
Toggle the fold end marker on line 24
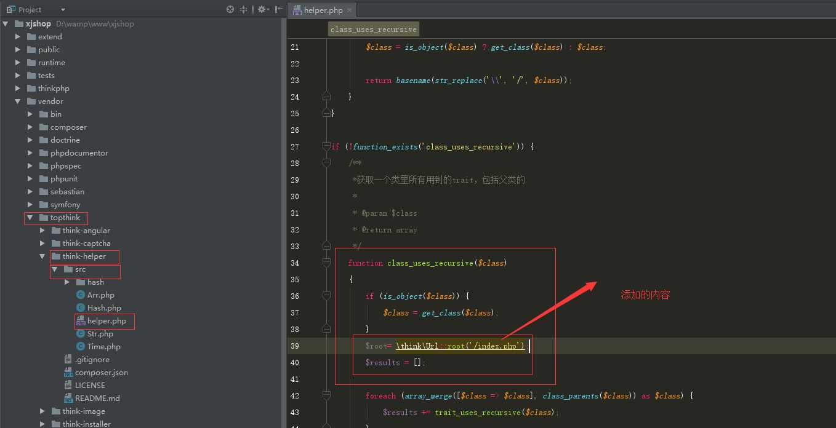pos(326,97)
